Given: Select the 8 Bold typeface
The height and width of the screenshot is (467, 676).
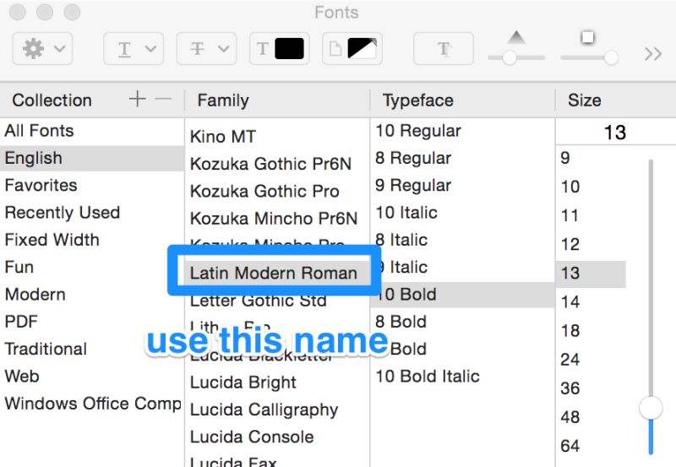Looking at the screenshot, I should [x=462, y=322].
